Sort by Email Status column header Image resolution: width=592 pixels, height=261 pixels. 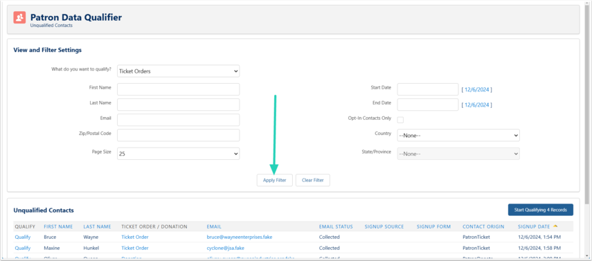[x=336, y=226]
